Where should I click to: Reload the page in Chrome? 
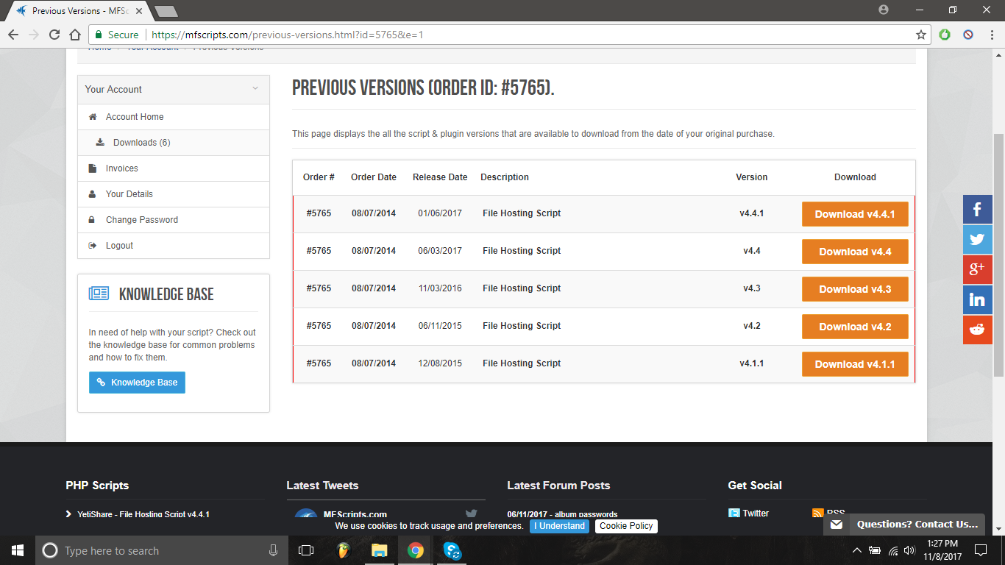[54, 35]
